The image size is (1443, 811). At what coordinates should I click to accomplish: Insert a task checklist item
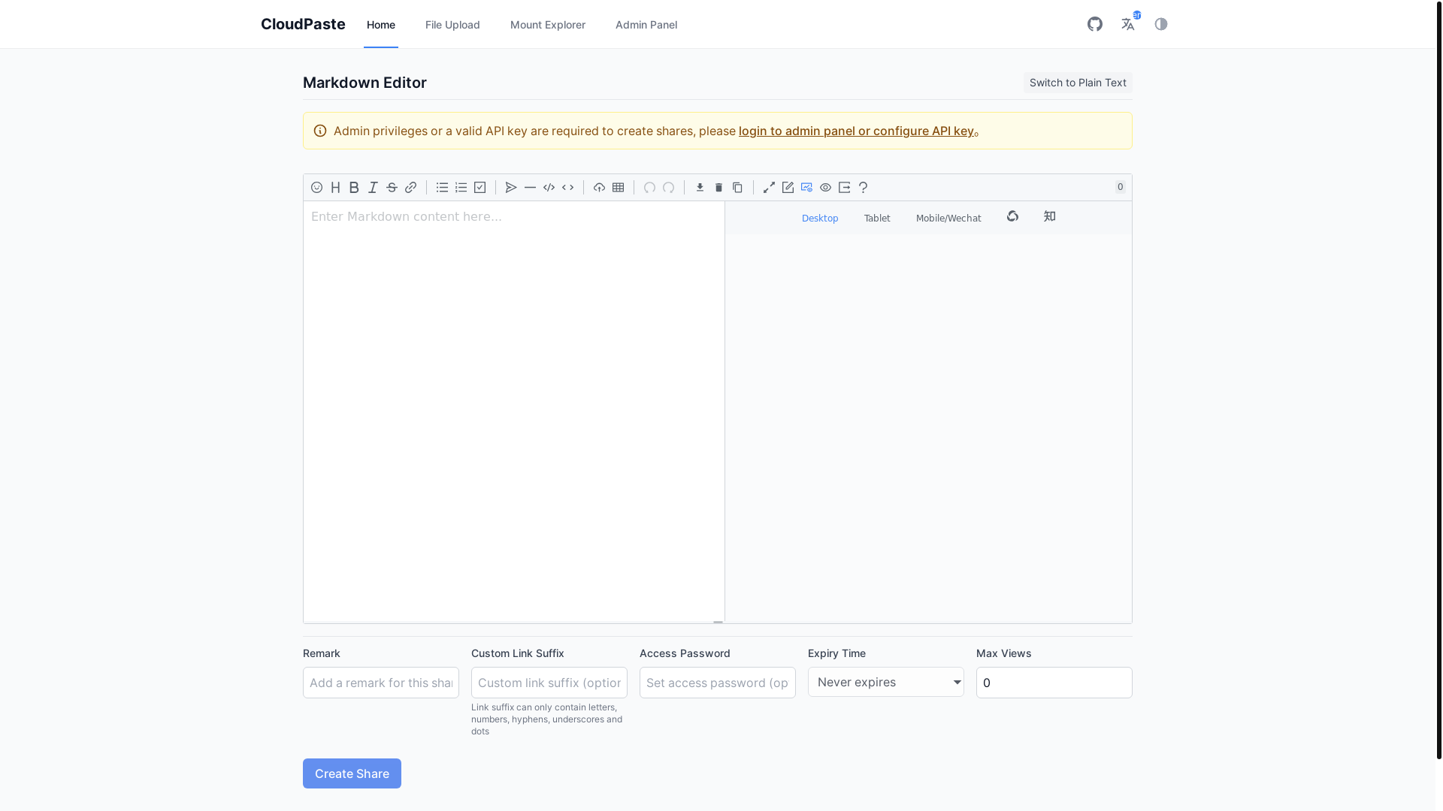pyautogui.click(x=479, y=188)
